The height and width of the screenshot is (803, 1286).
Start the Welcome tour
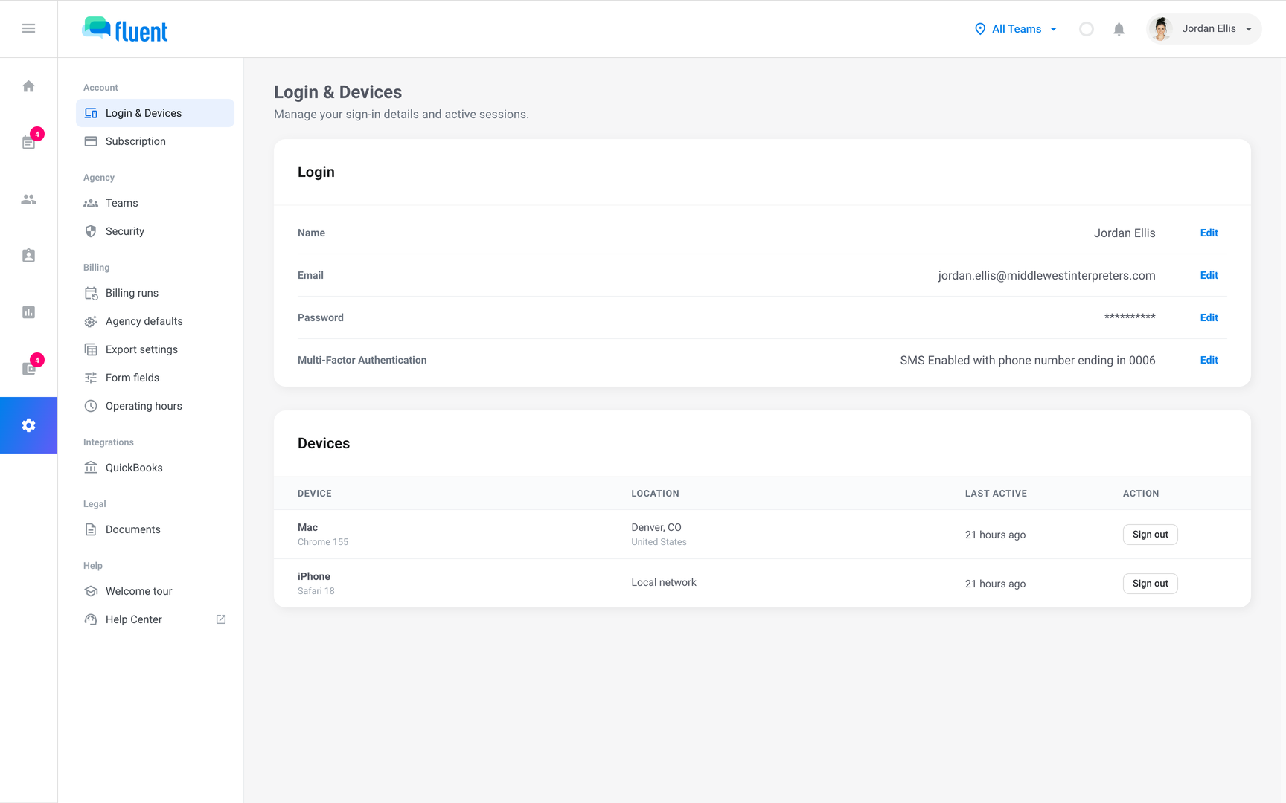pos(155,591)
